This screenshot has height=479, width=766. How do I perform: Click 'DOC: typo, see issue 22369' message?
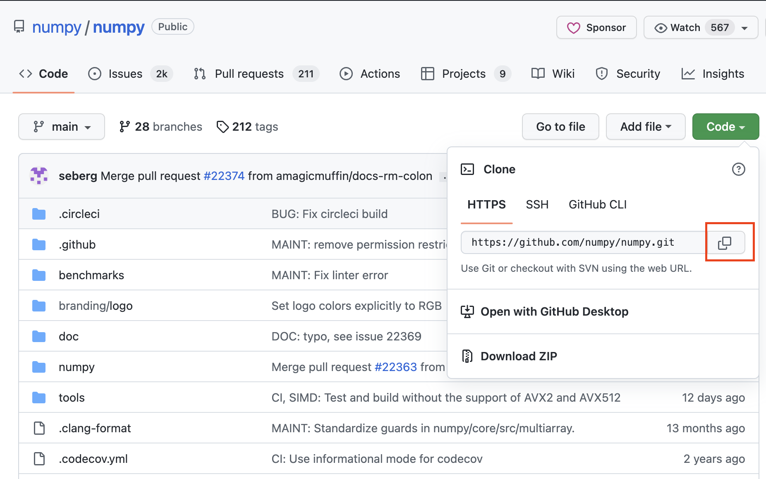click(346, 336)
